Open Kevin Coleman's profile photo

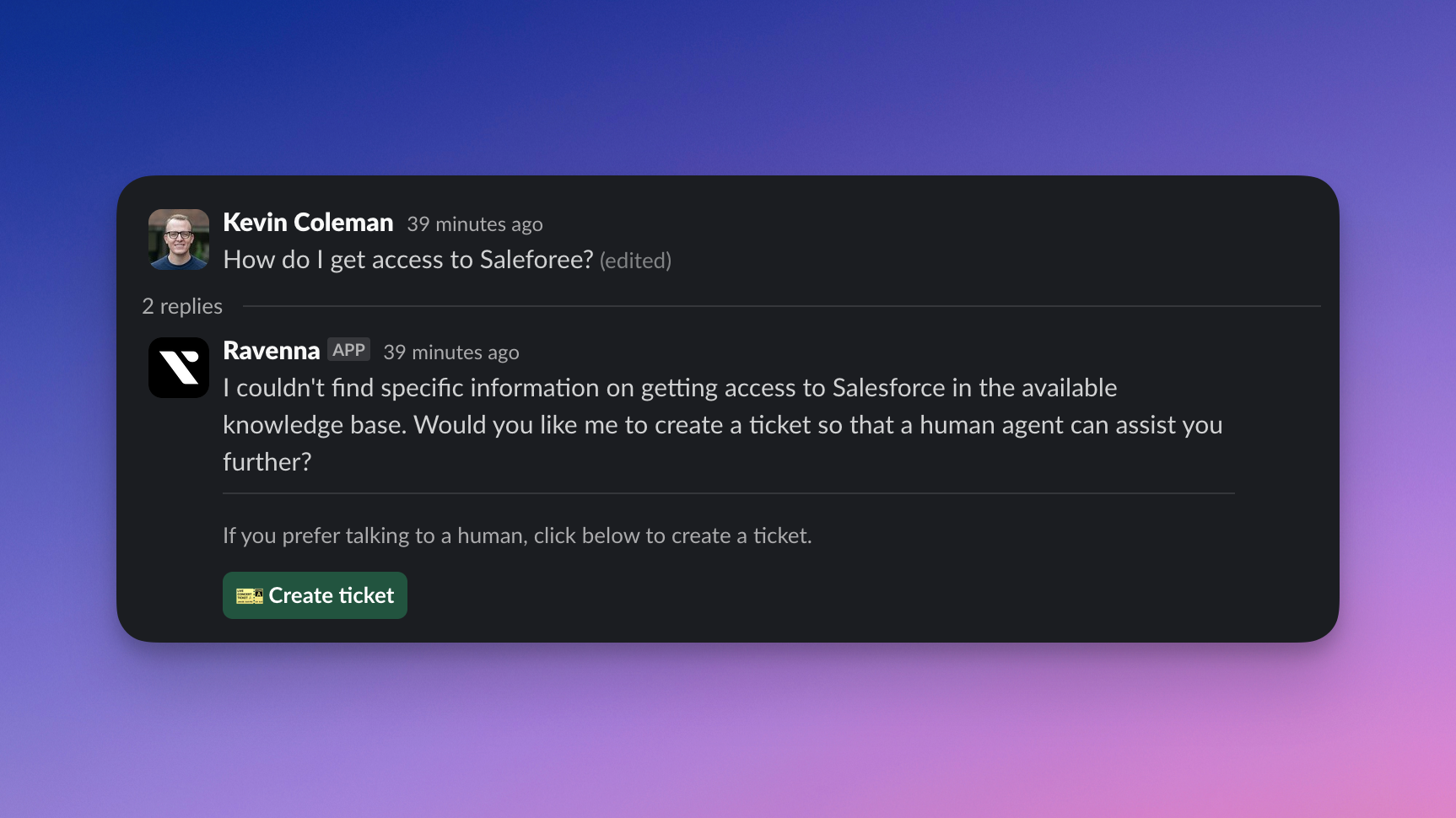179,239
